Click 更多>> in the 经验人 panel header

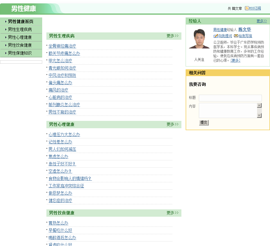click(x=262, y=21)
